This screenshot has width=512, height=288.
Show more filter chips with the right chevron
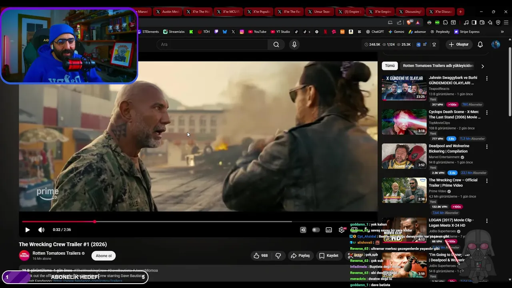482,66
